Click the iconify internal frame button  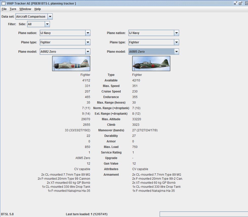236,3
